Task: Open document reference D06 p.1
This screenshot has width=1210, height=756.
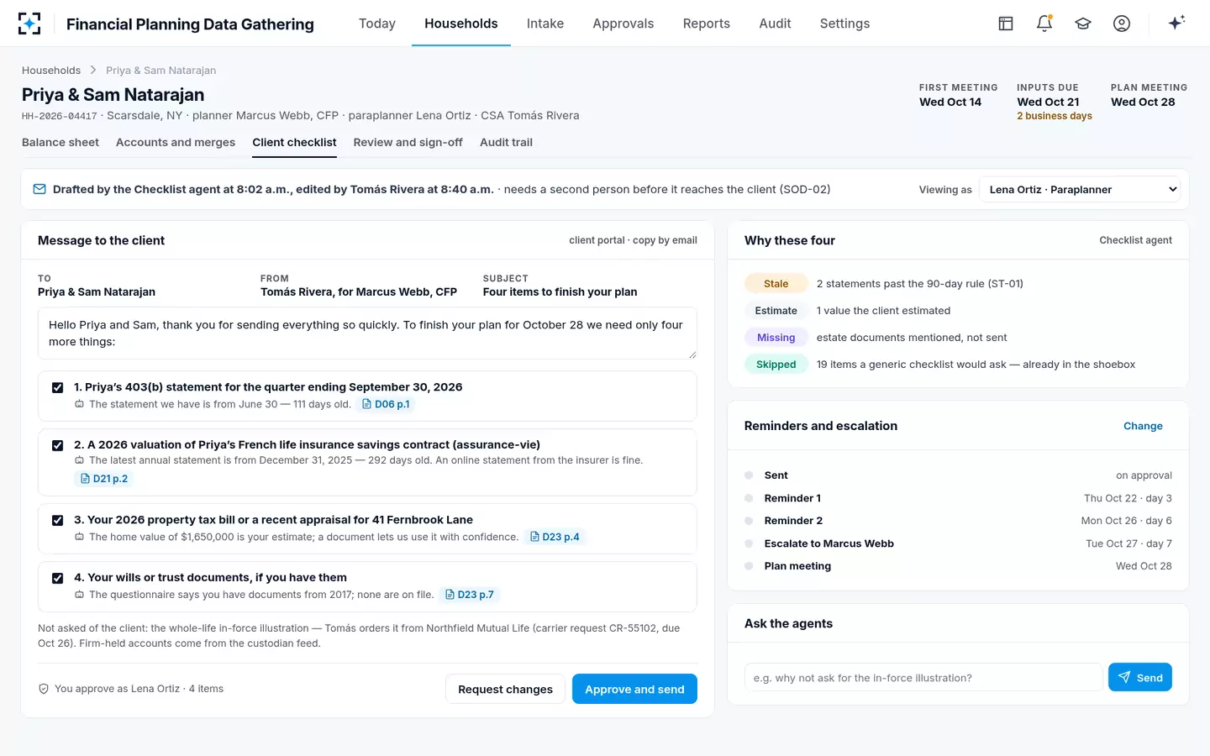Action: pyautogui.click(x=386, y=404)
